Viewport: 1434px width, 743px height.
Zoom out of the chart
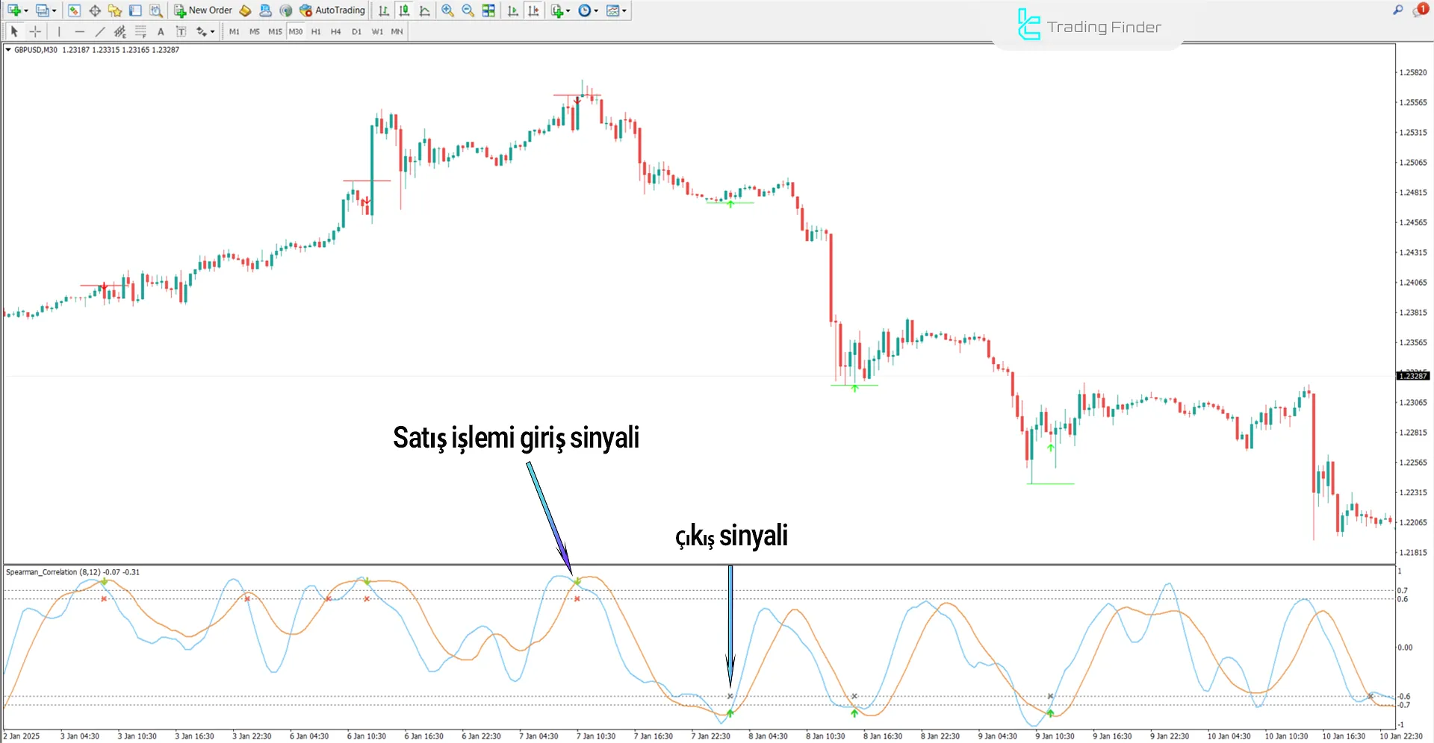468,10
